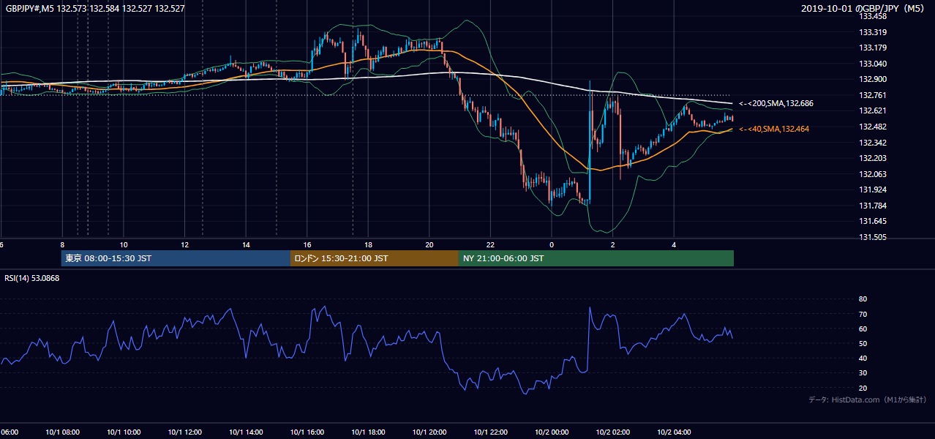Click price axis value 132.342
Image resolution: width=935 pixels, height=439 pixels.
[x=873, y=143]
